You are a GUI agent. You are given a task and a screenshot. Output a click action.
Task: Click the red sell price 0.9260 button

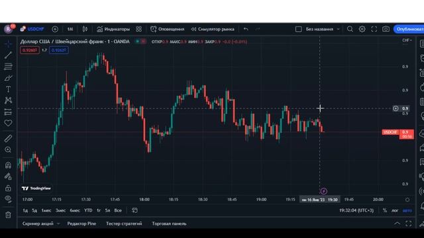tap(30, 50)
